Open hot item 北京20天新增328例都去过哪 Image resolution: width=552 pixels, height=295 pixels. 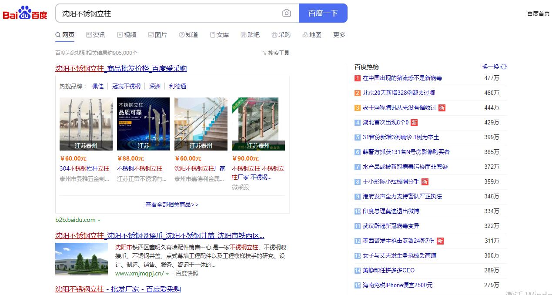click(399, 93)
